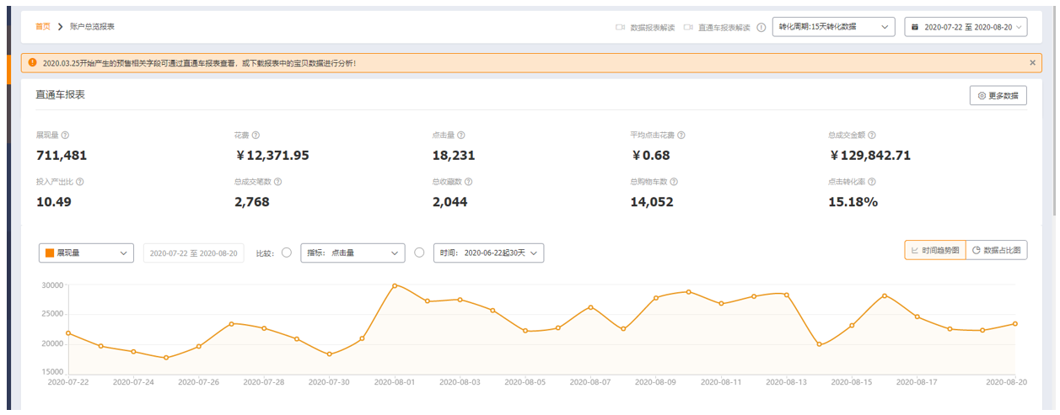Screen dimensions: 1060x415
Task: Switch to 时间趋势图 chart view
Action: coord(934,250)
